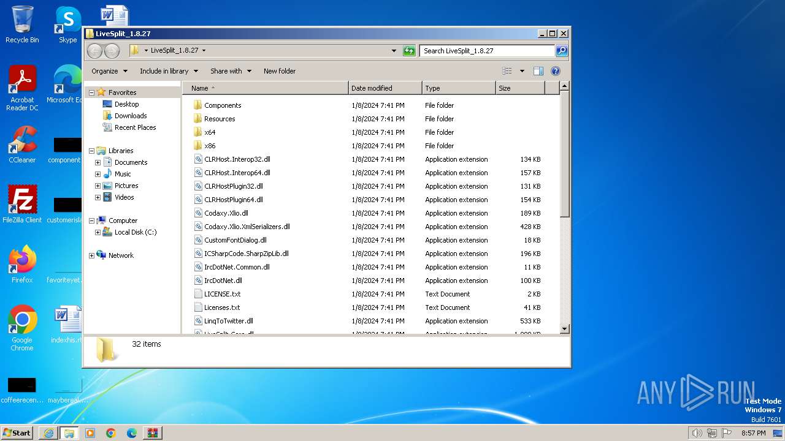Open the Explorer help icon
This screenshot has width=785, height=441.
(x=556, y=71)
